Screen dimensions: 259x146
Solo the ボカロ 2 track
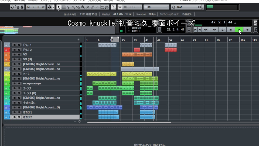coord(19,117)
